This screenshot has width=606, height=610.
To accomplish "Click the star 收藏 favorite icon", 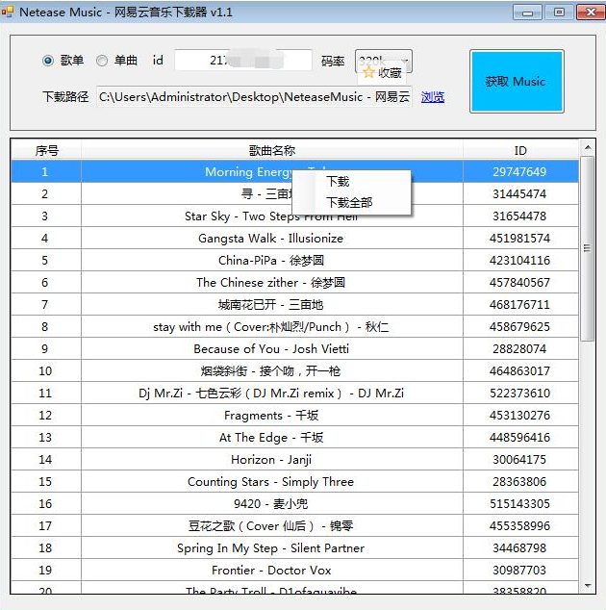I will pyautogui.click(x=368, y=72).
